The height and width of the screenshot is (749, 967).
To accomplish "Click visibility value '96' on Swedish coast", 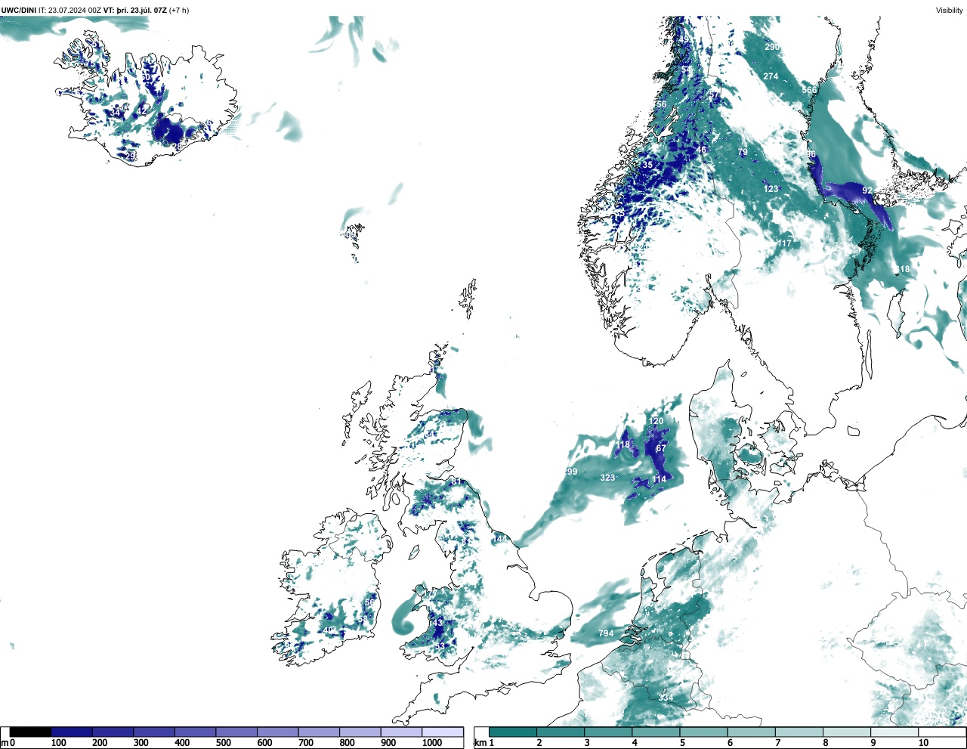I will [811, 154].
